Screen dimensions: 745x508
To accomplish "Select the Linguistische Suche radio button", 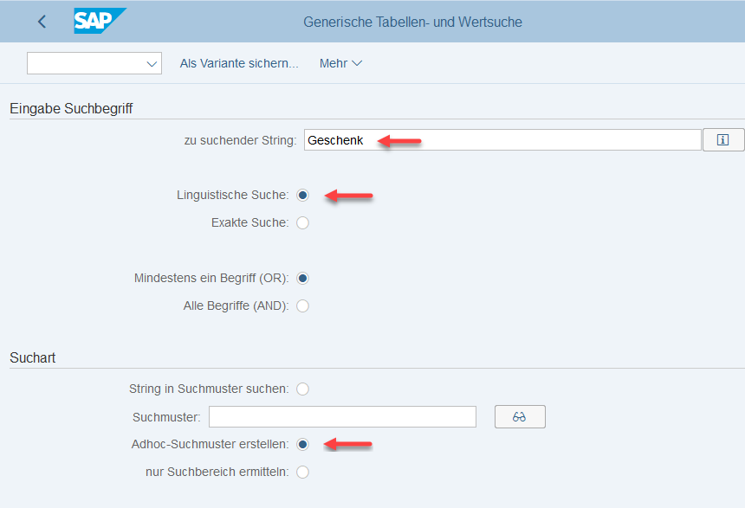I will (302, 195).
